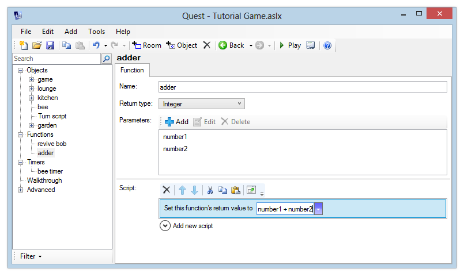464x277 pixels.
Task: Click the Forward navigation arrow icon
Action: tap(259, 45)
